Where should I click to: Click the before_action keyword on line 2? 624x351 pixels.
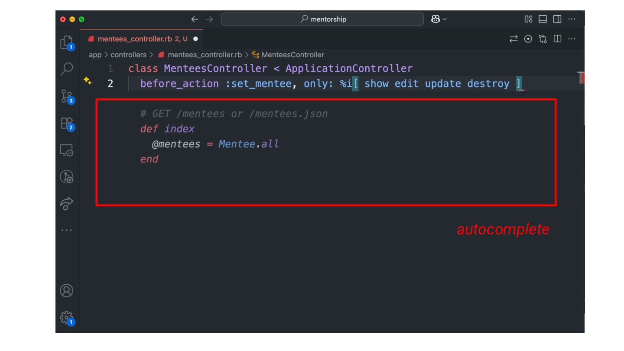tap(179, 84)
